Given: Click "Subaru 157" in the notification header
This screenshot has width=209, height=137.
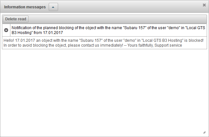Looking at the screenshot, I should tap(134, 28).
